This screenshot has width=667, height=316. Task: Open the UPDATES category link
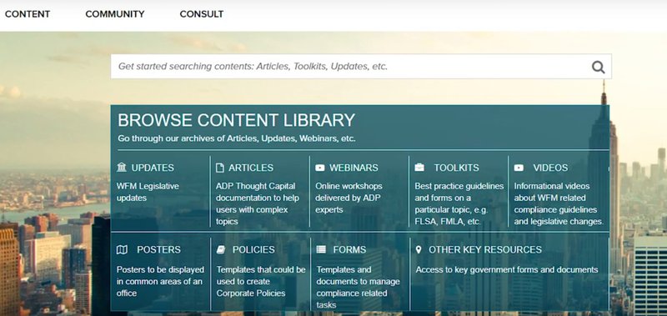153,168
